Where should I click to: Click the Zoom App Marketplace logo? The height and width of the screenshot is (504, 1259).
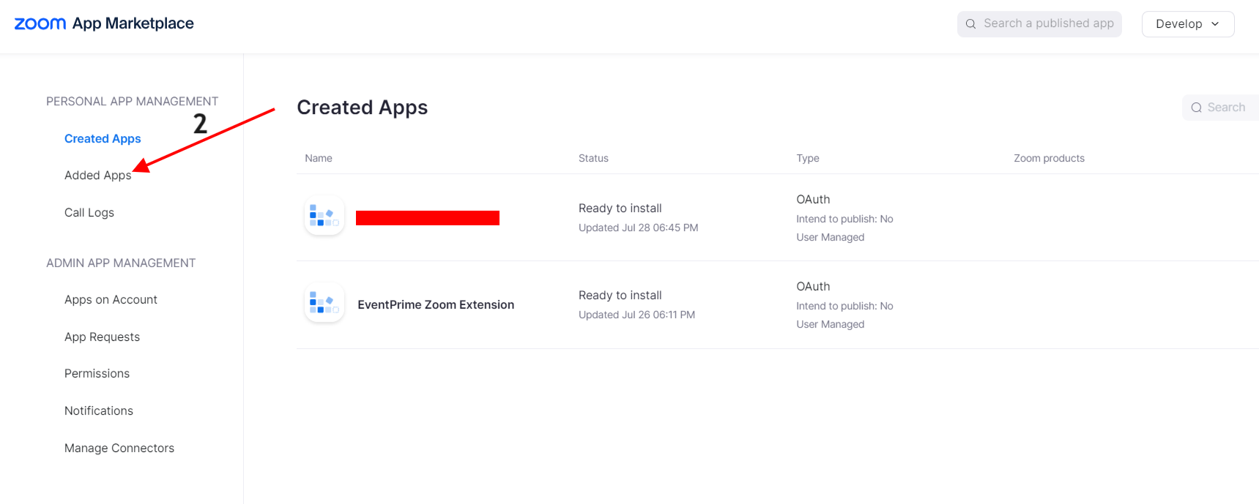pos(104,23)
